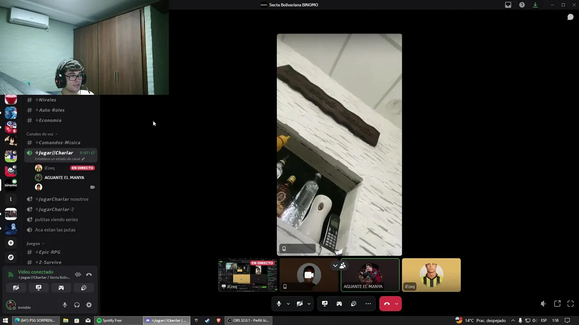Image resolution: width=579 pixels, height=325 pixels.
Task: Switch to OBS 32.0.1 taskbar window
Action: [248, 320]
